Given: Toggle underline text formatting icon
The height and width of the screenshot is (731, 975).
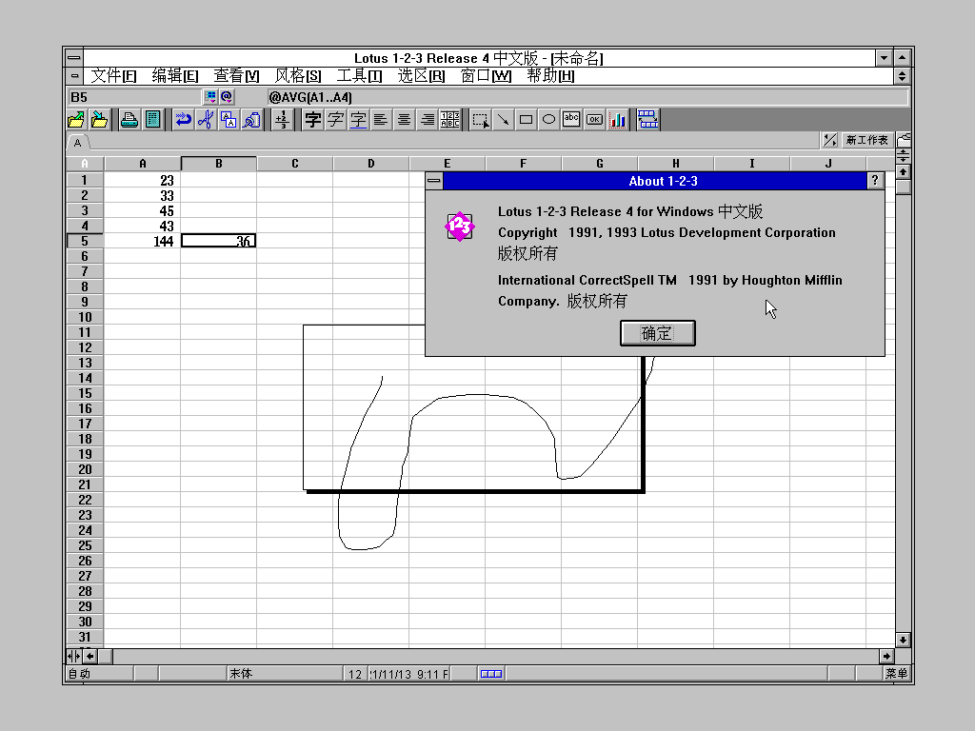Looking at the screenshot, I should pos(358,120).
